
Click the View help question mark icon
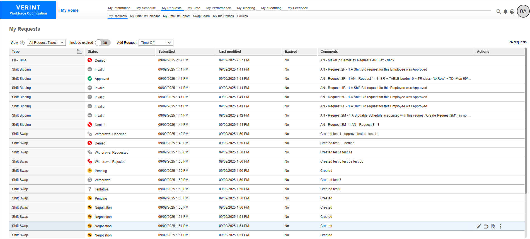coord(22,43)
